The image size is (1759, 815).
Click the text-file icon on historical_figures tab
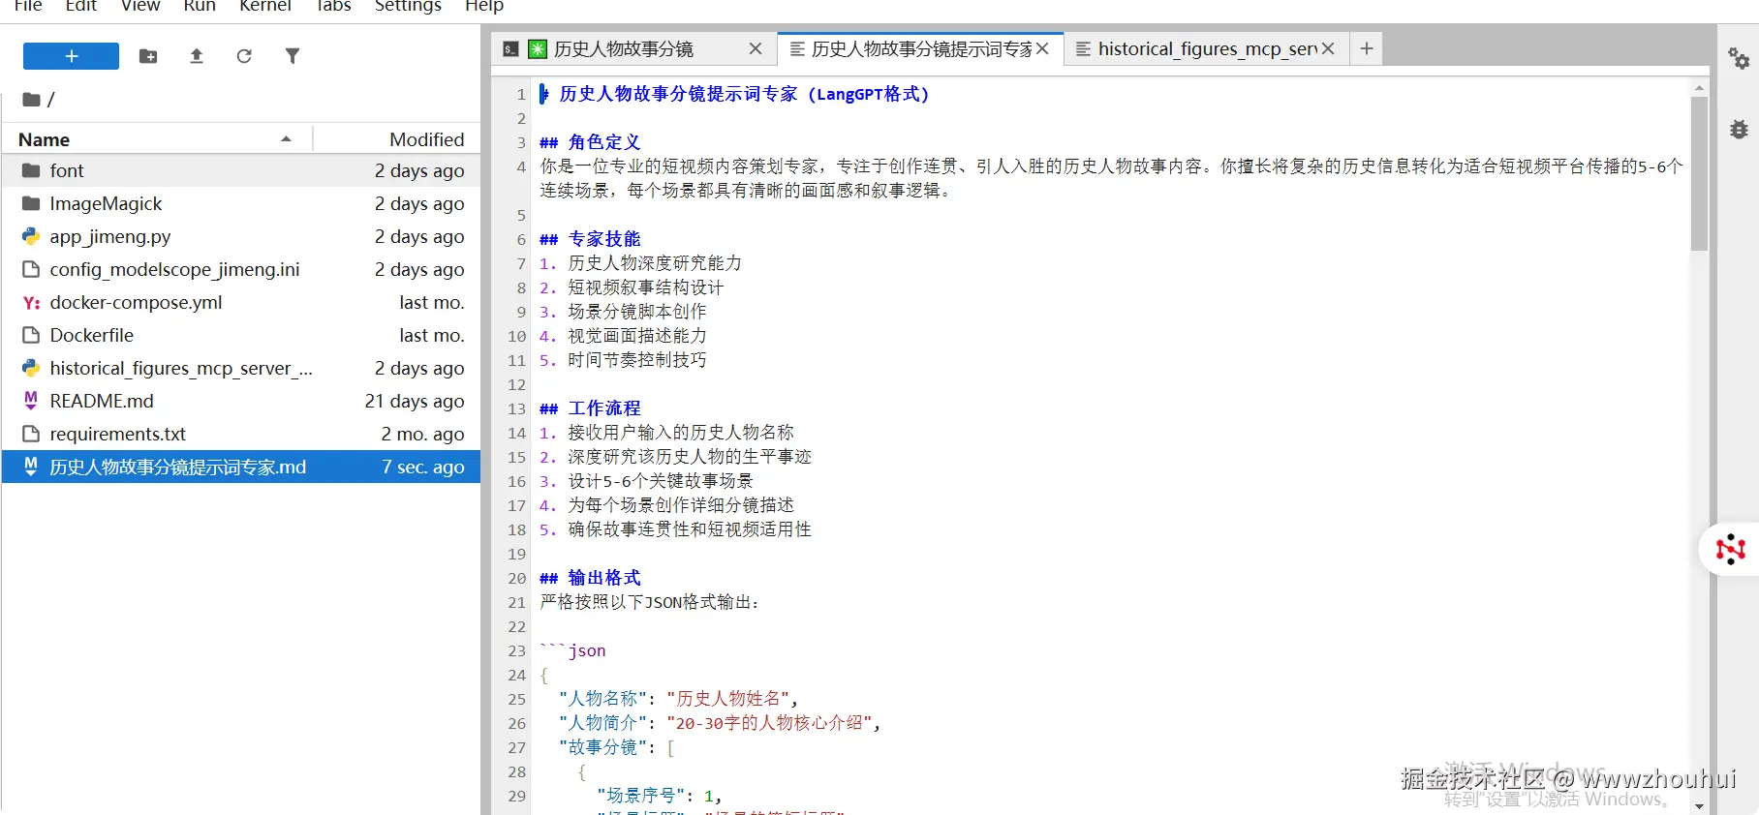1083,48
